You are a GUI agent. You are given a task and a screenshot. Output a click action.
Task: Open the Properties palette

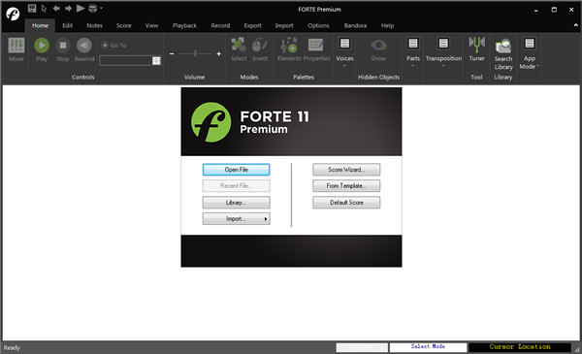click(316, 49)
